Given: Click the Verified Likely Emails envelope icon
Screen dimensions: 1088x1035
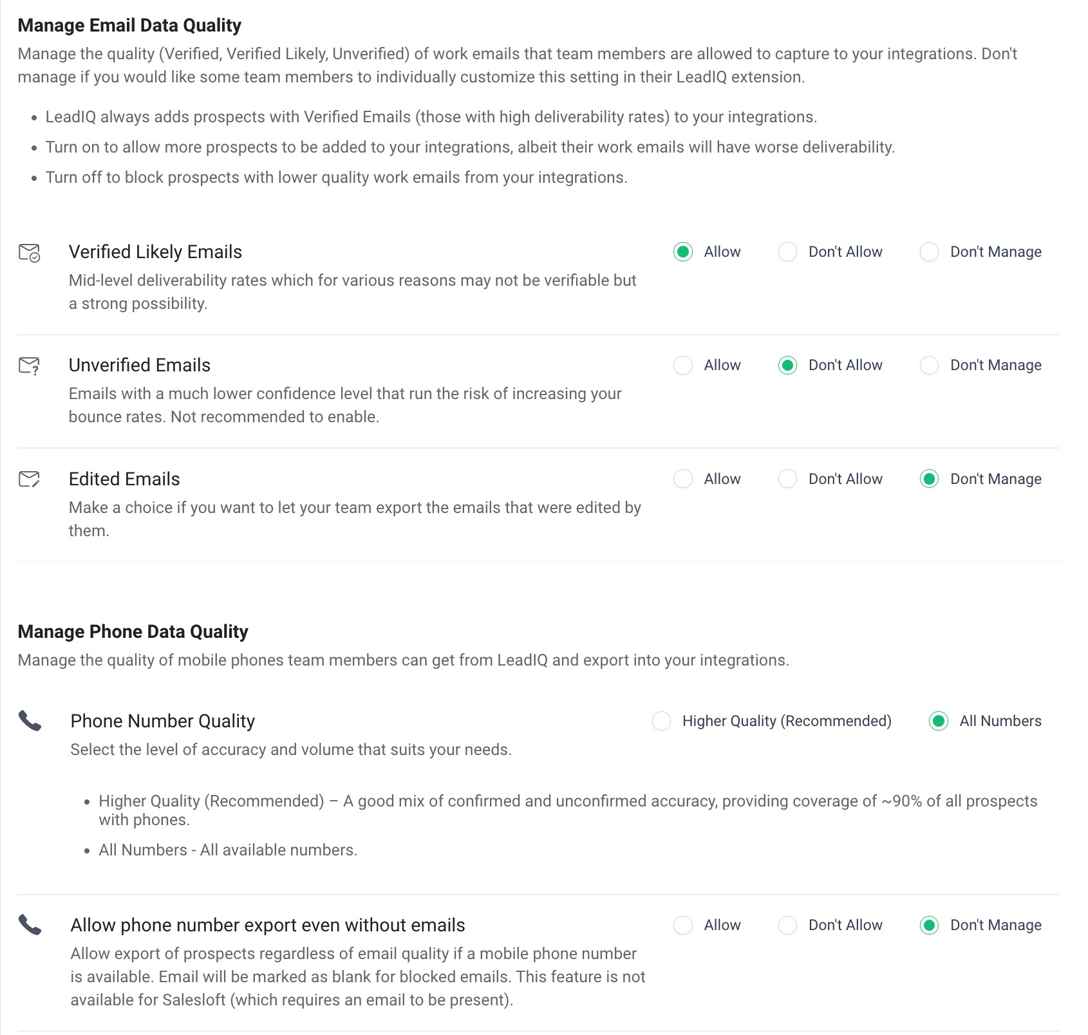Looking at the screenshot, I should (30, 252).
